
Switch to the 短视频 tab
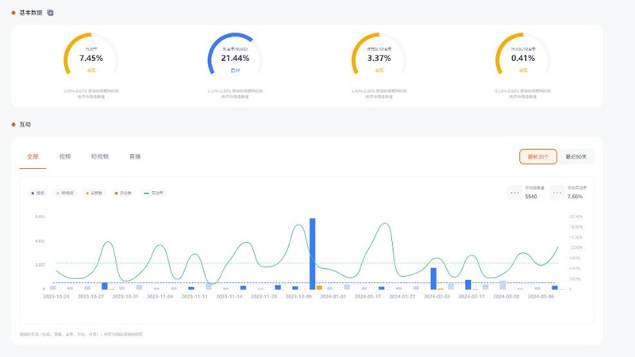(99, 157)
